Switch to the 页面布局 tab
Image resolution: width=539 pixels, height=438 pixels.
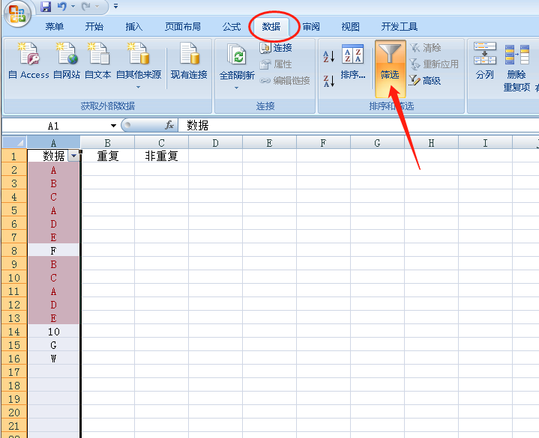pyautogui.click(x=182, y=26)
